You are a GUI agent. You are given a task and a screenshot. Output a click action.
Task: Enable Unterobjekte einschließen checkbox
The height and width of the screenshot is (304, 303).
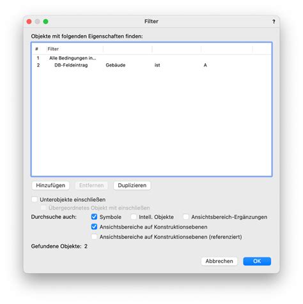[35, 199]
